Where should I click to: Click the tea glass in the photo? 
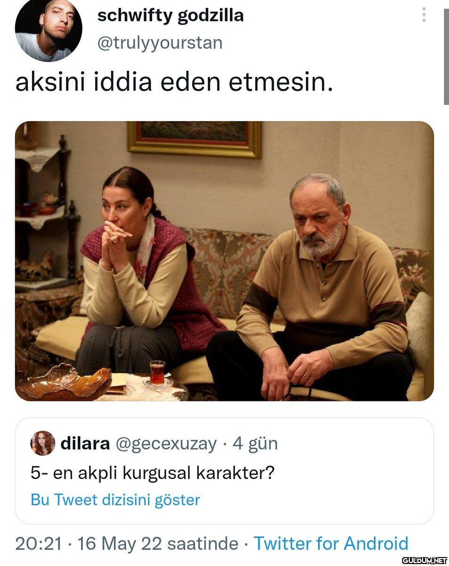[157, 373]
